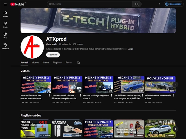Open Shorts from the sidebar
This screenshot has height=139, width=186.
point(5,25)
